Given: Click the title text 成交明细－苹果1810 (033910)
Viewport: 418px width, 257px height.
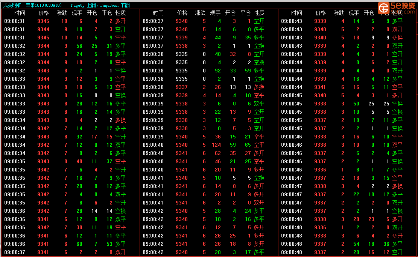Looking at the screenshot, I should click(x=32, y=5).
